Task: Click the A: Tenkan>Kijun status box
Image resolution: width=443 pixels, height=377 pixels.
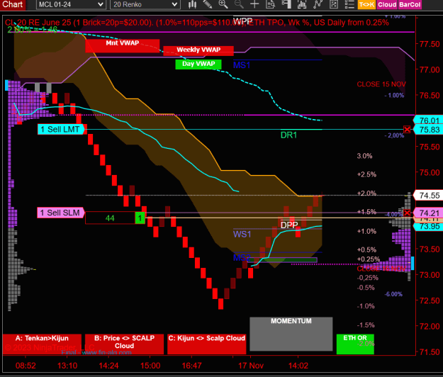Action: [x=42, y=344]
